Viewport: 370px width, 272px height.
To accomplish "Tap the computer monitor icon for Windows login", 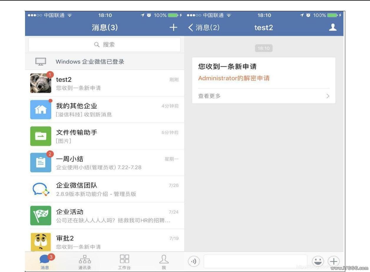I will tap(41, 61).
